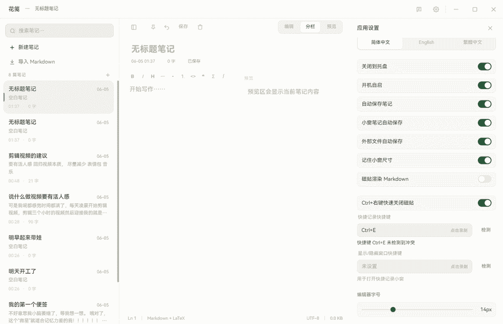This screenshot has height=324, width=503.
Task: Focus the 搜索笔记 search field
Action: coord(59,31)
